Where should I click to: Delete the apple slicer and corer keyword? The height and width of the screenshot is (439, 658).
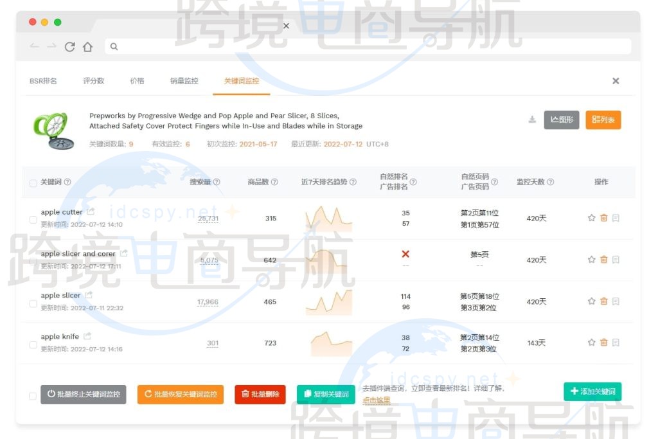pos(603,260)
